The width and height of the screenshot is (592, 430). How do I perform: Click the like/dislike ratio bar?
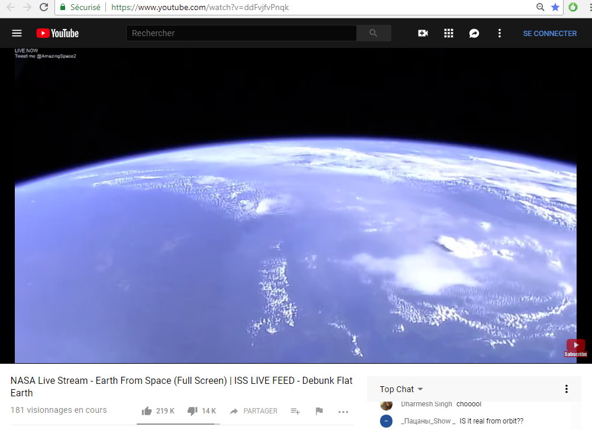pos(178,424)
